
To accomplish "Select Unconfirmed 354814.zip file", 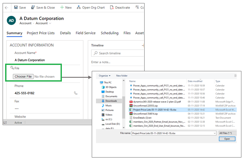I will (x=182, y=114).
